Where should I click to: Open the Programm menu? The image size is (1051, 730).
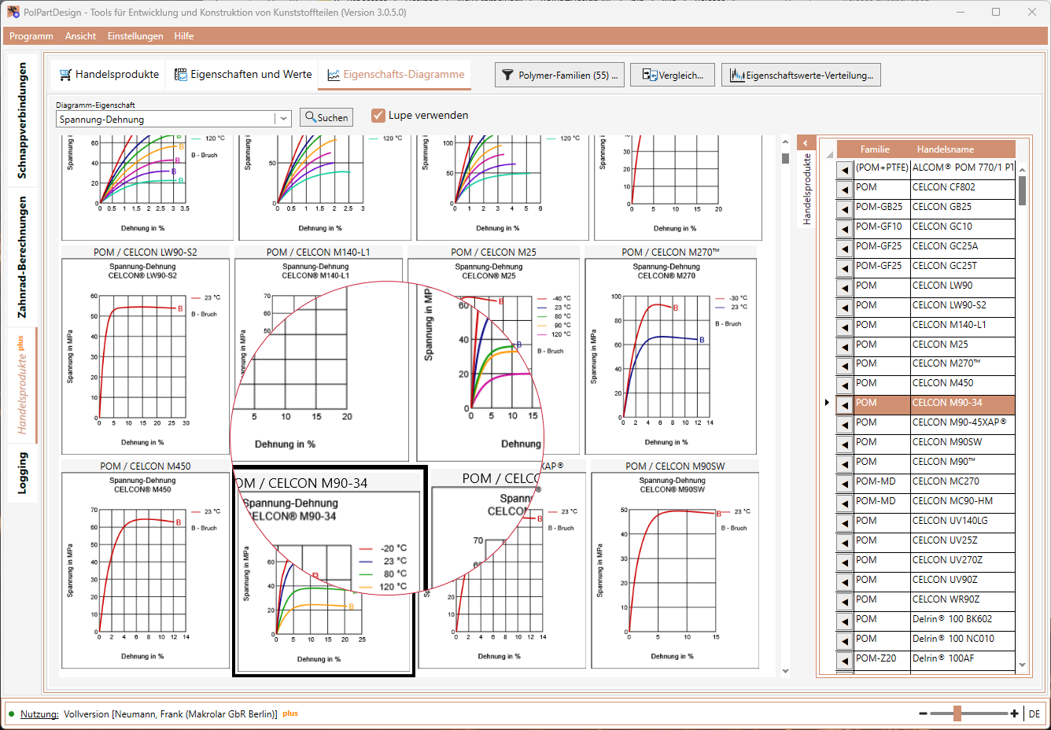(x=31, y=36)
